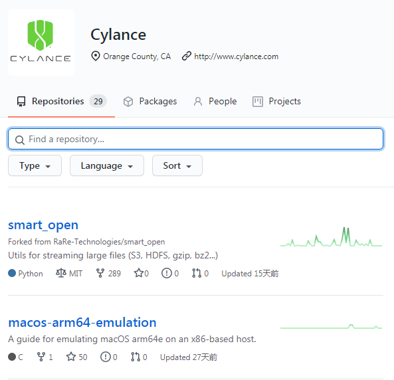Click the Find a repository search field
Viewport: 394px width, 380px height.
click(195, 139)
